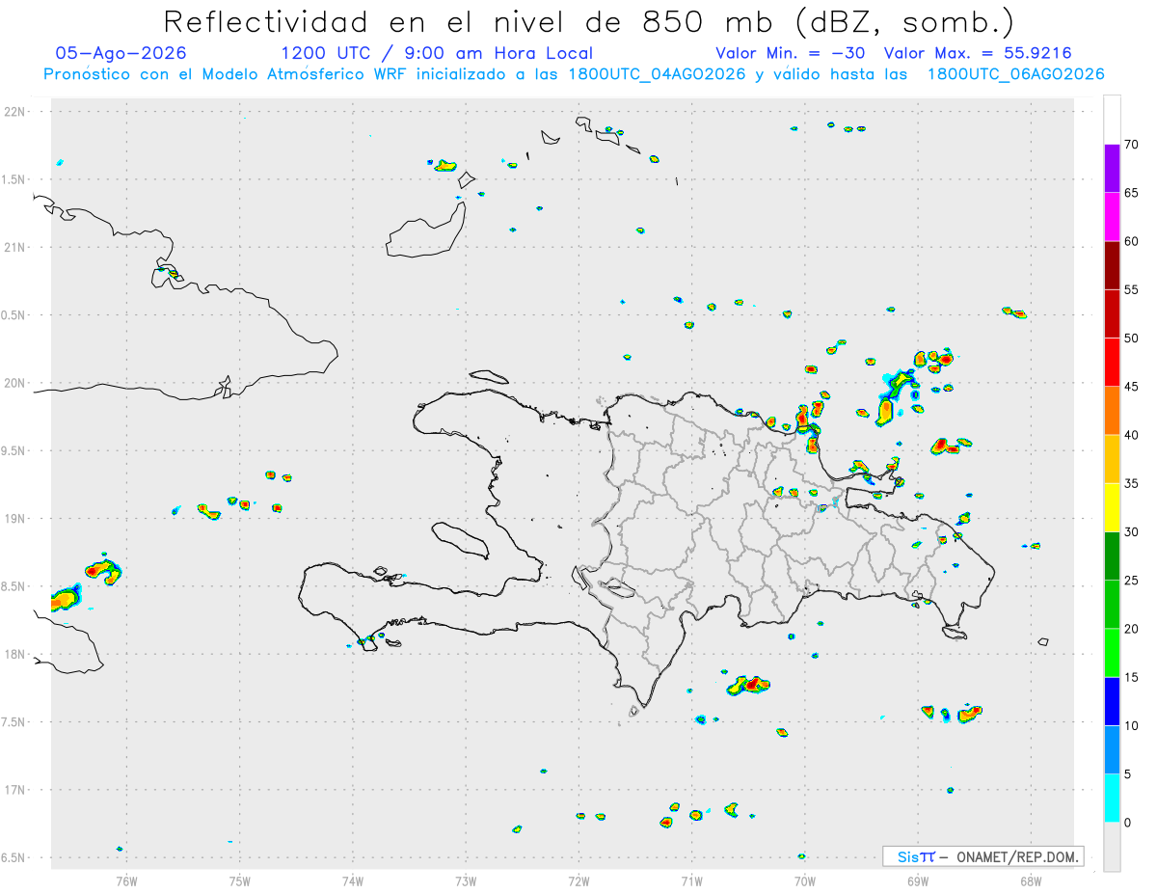The width and height of the screenshot is (1157, 894).
Task: Click the '75W' longitude axis label
Action: [x=240, y=880]
